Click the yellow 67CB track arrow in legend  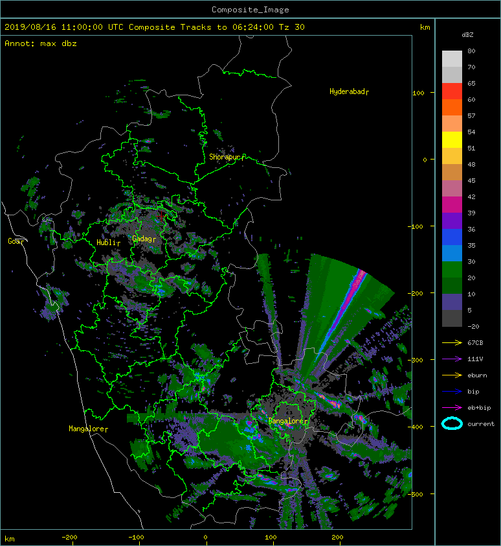(452, 342)
